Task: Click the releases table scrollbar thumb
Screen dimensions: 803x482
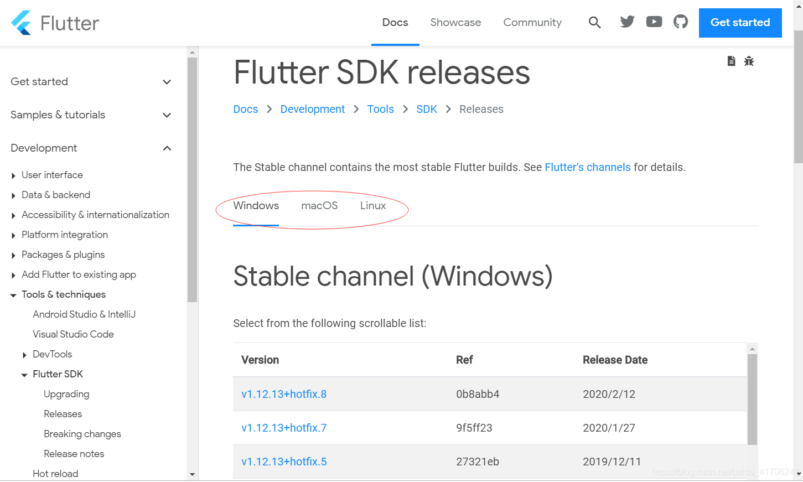Action: (752, 400)
